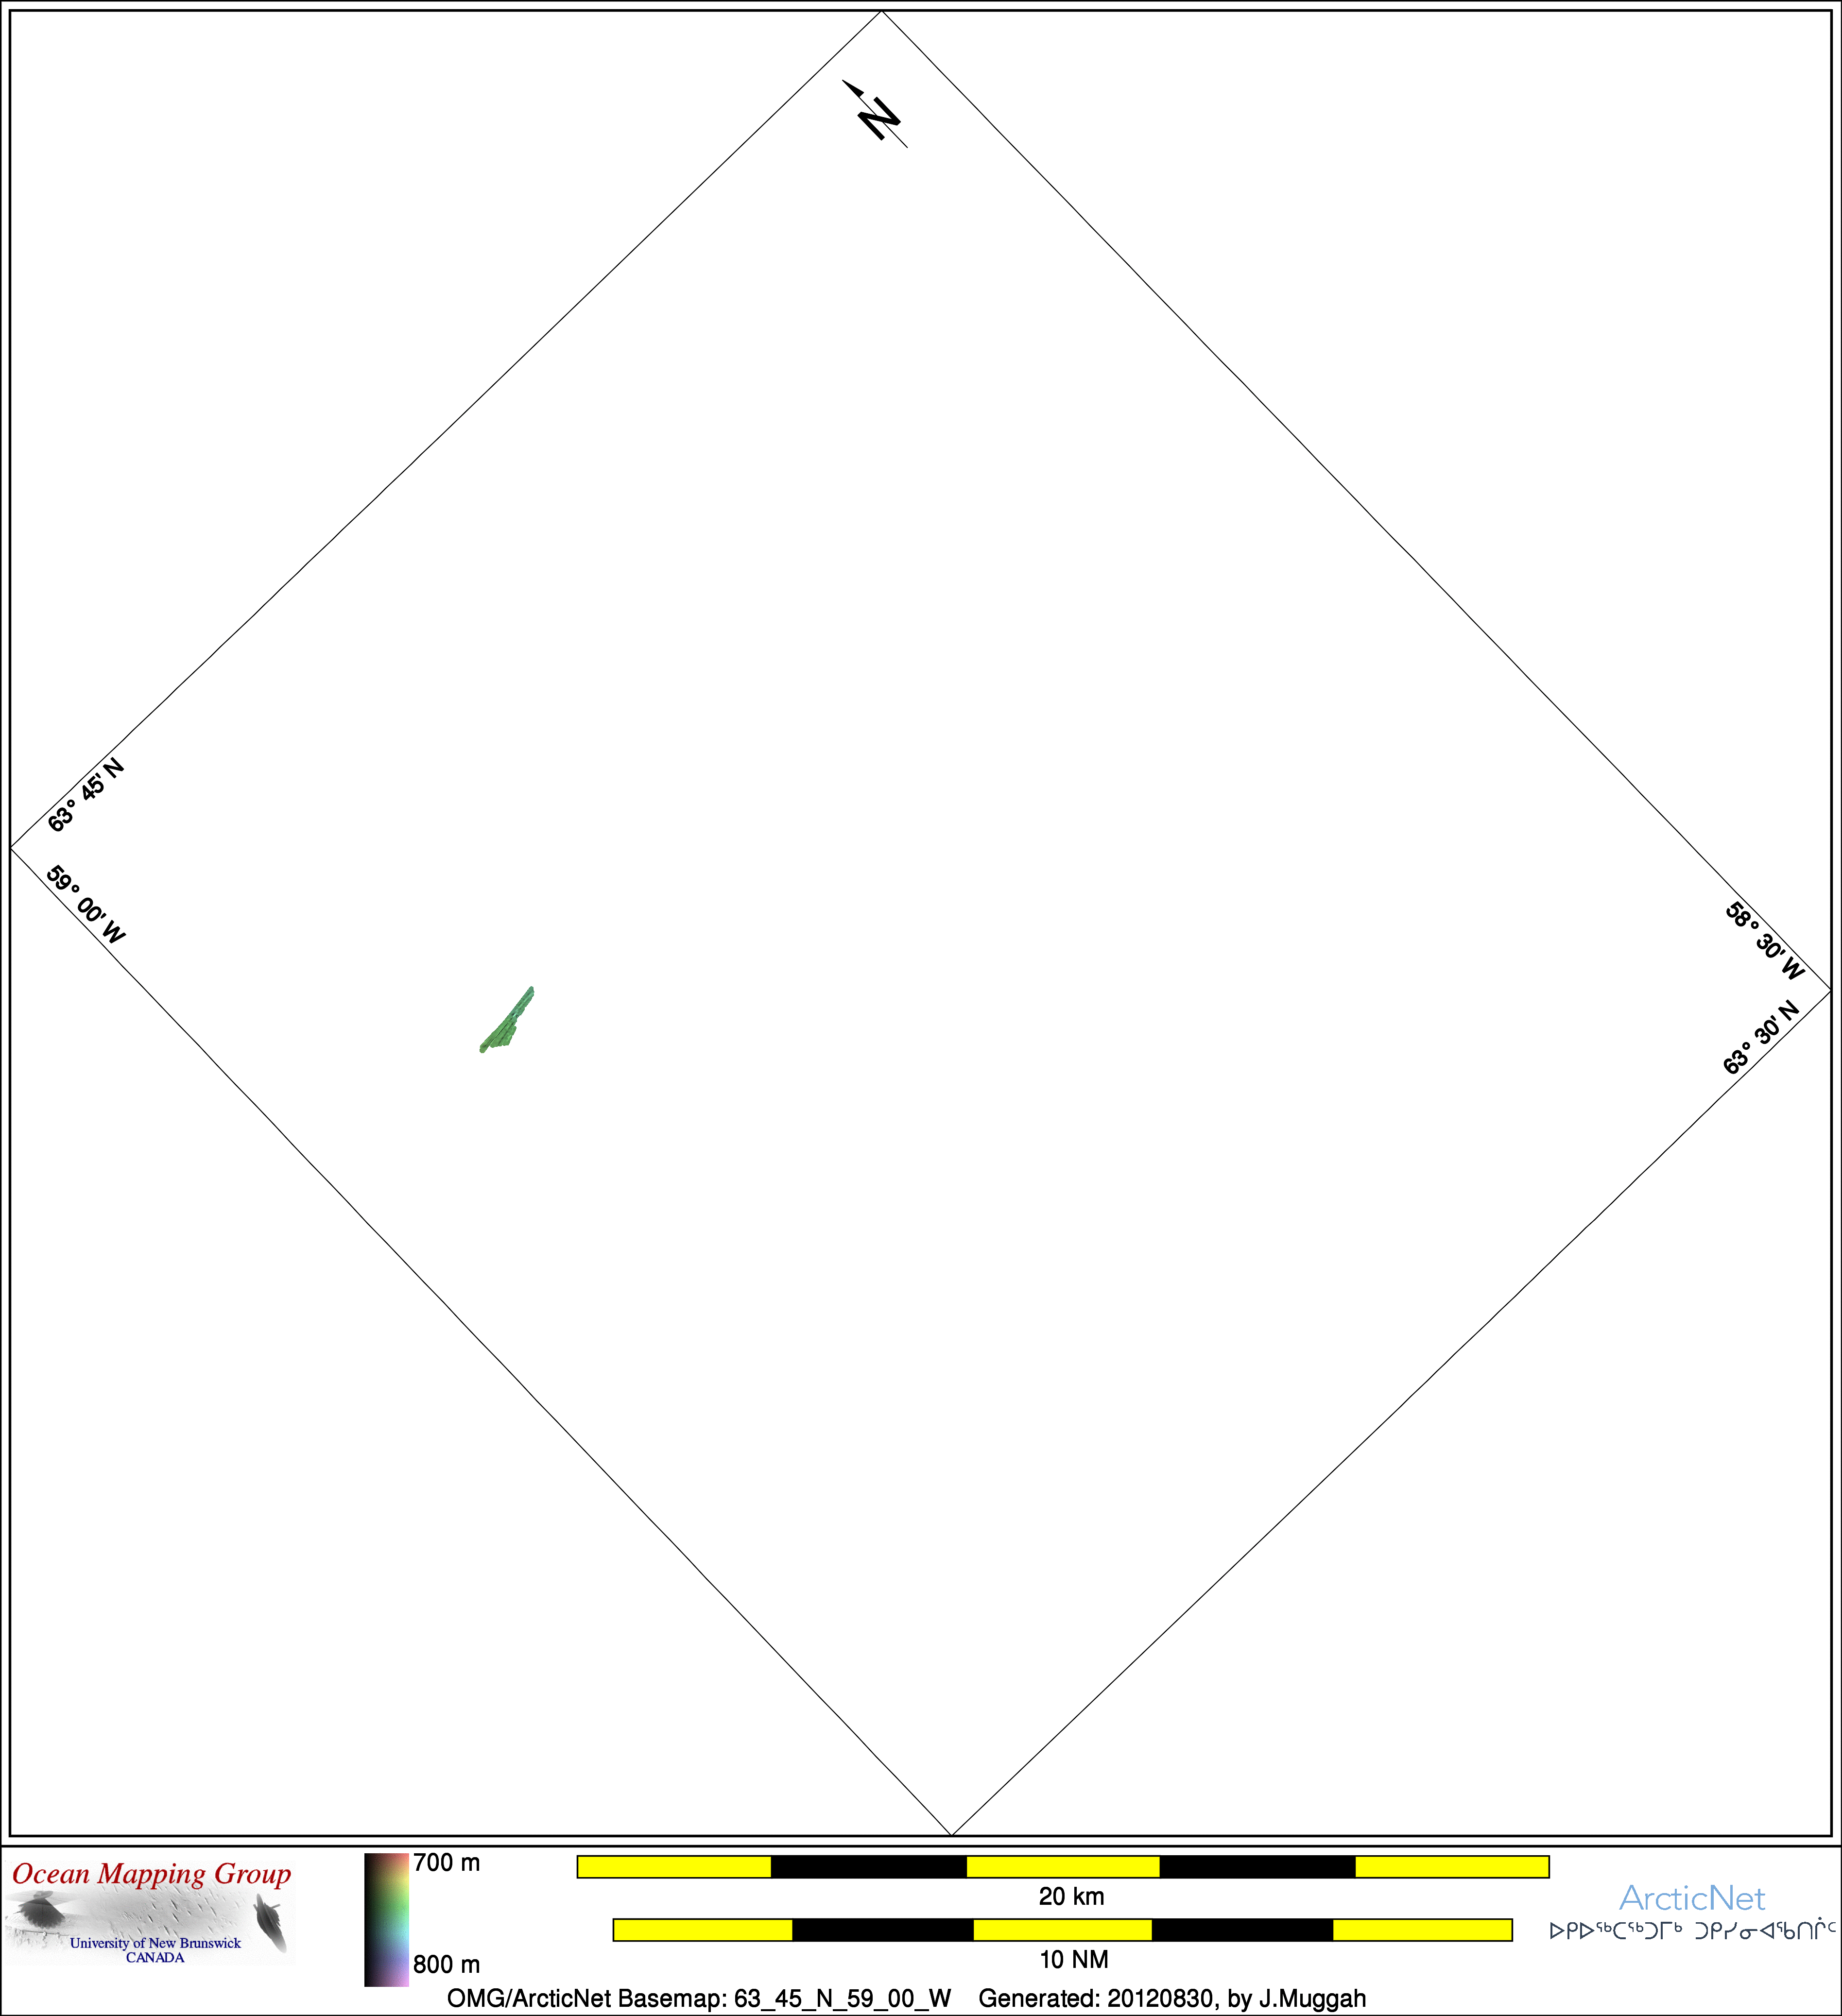Screen dimensions: 1842x2016
Task: Click the first yellow segment of km scale
Action: point(674,1866)
